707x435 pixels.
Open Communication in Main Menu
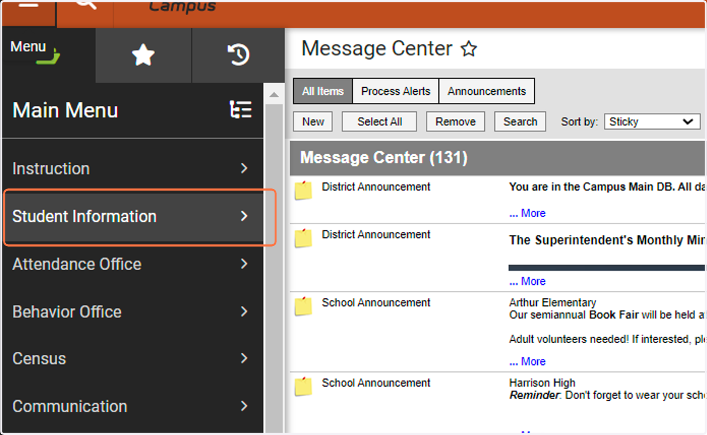point(133,406)
